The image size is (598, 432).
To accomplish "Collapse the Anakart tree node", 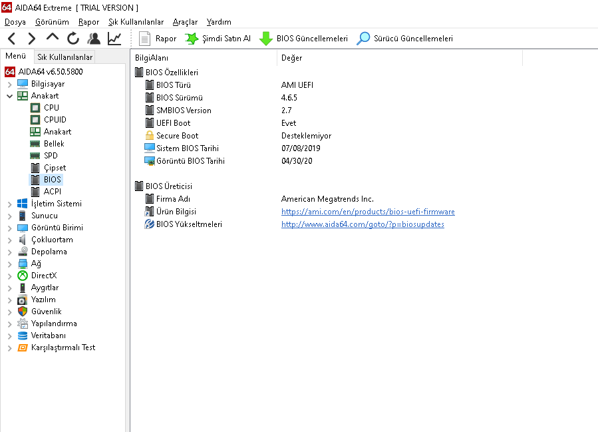I will point(10,96).
